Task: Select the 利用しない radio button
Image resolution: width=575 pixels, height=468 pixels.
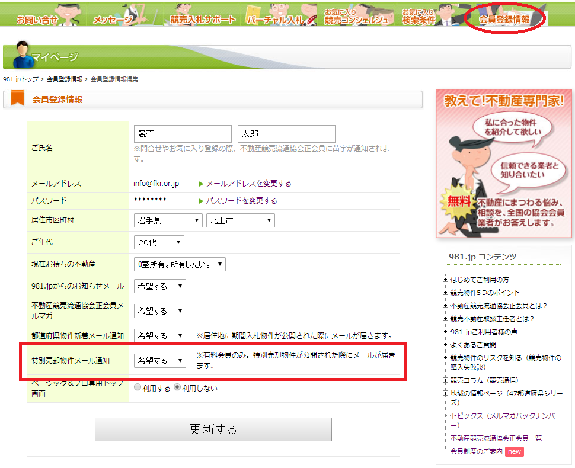Action: 177,387
